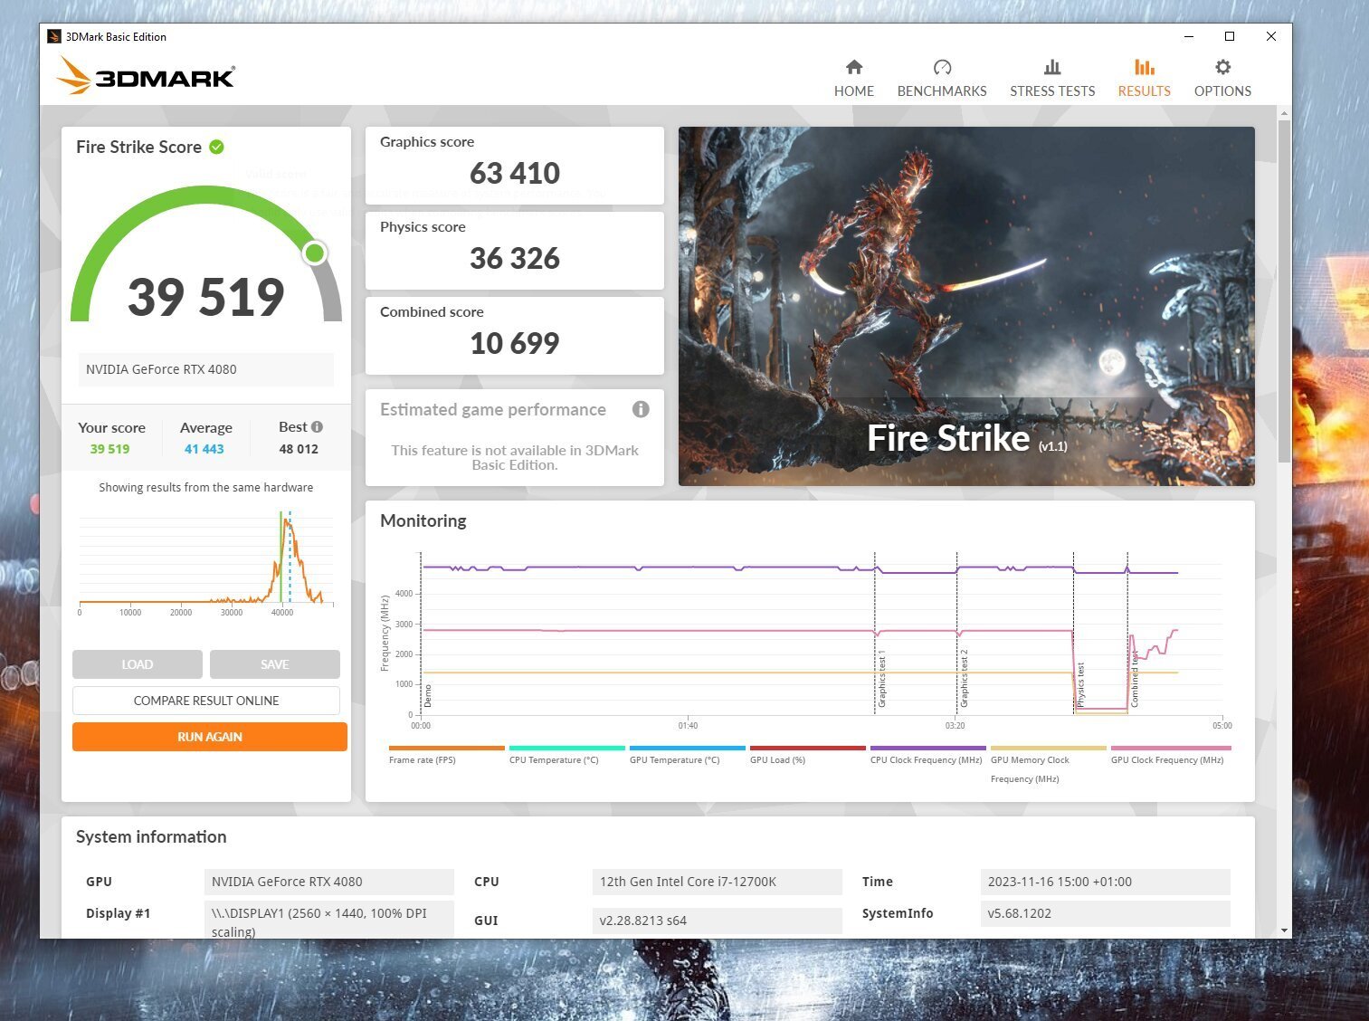Toggle CPU Clock Frequency legend swatch
This screenshot has width=1369, height=1021.
click(928, 749)
